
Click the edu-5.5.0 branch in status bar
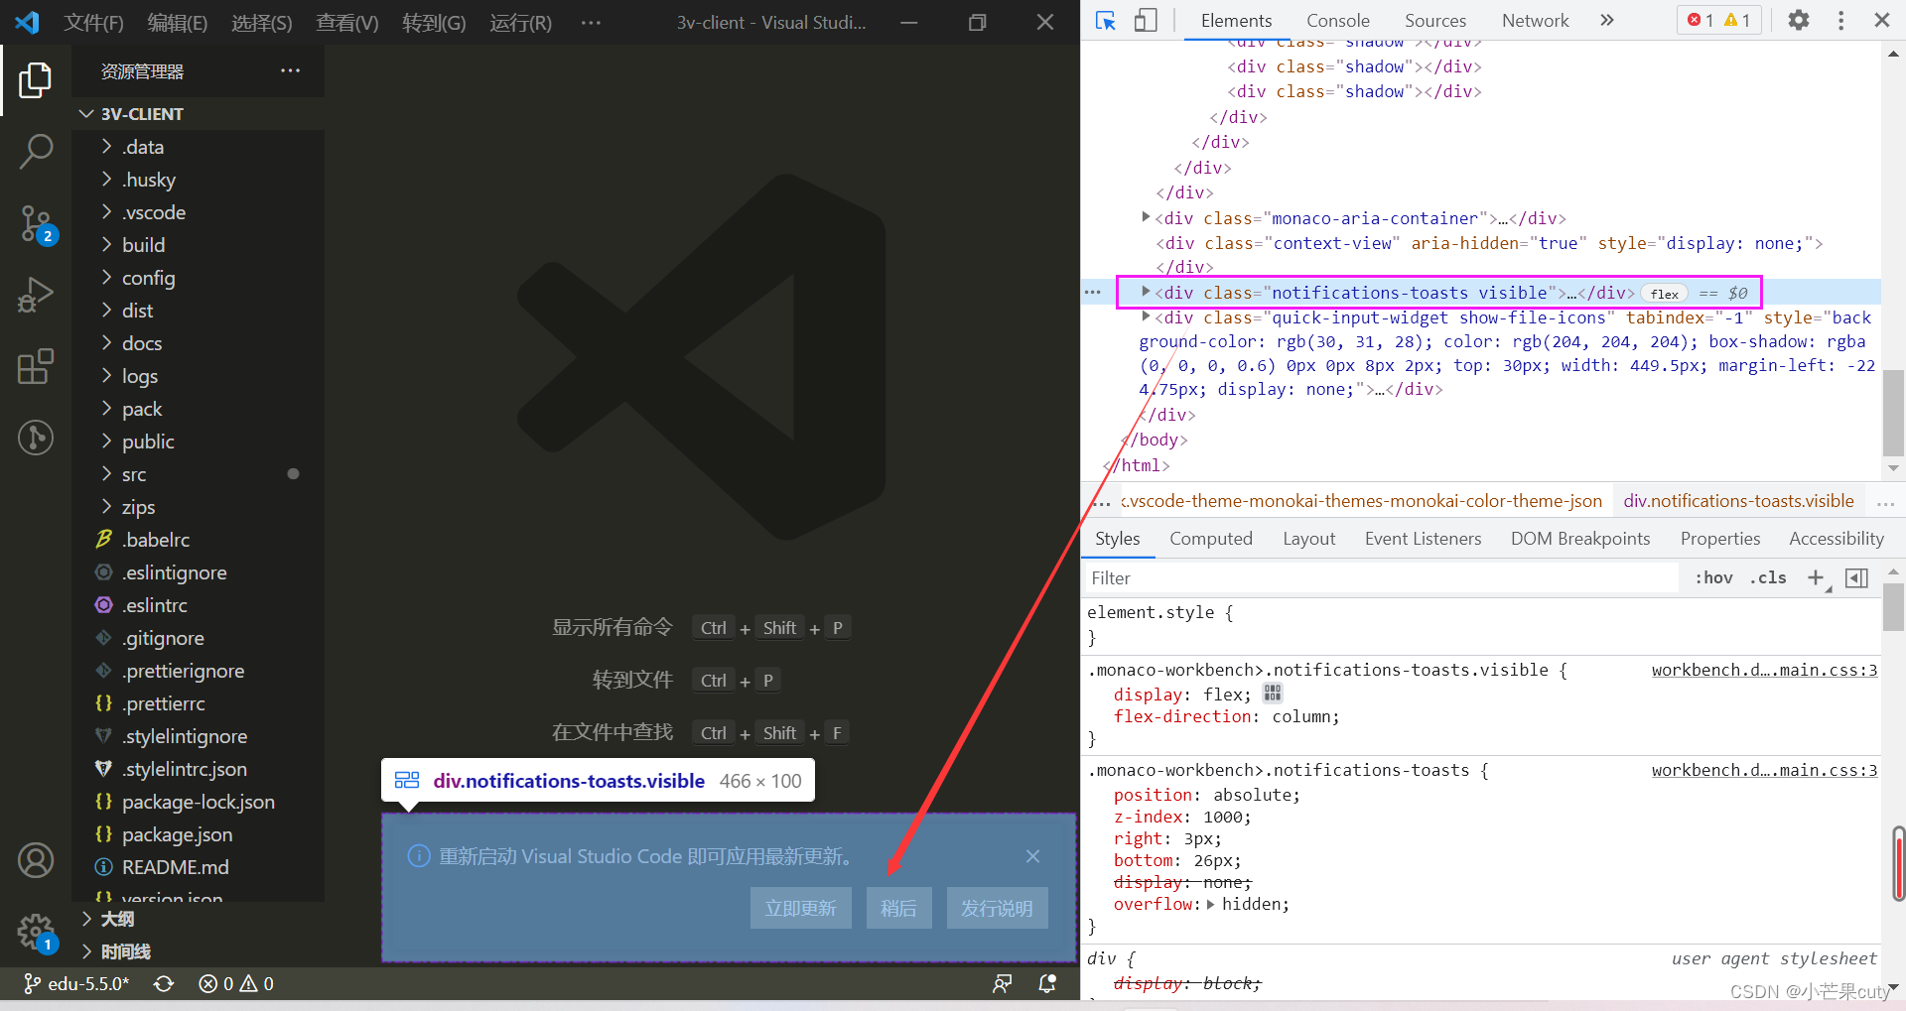76,983
